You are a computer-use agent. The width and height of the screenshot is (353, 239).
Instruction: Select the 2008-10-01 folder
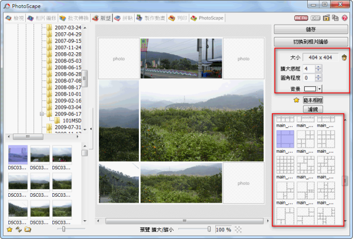click(68, 94)
